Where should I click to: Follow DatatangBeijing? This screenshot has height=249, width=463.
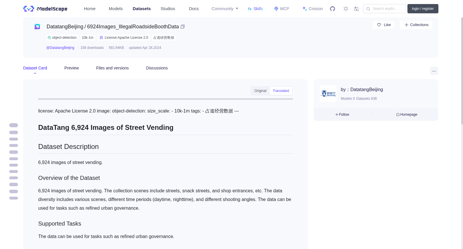tap(342, 115)
